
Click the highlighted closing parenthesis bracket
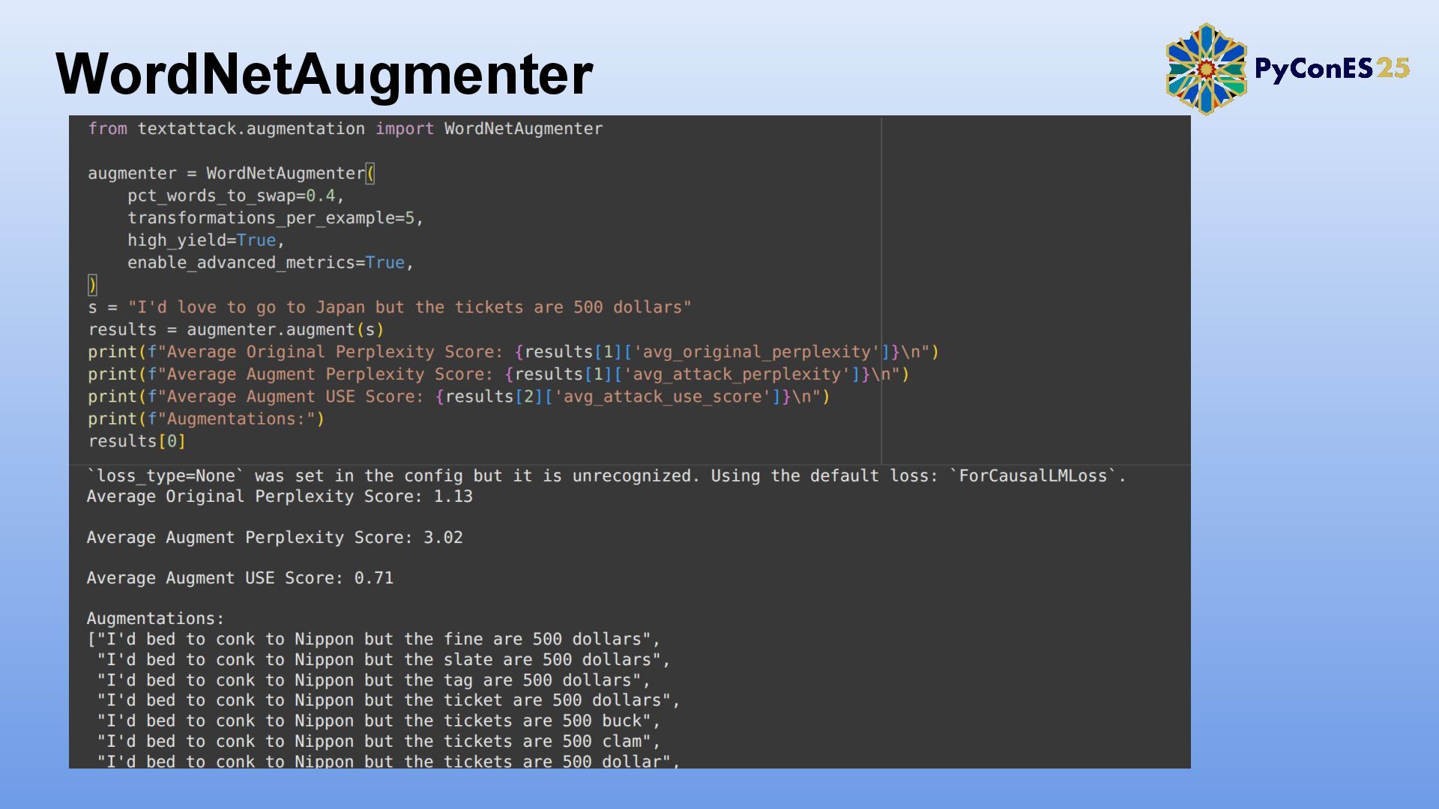tap(92, 285)
